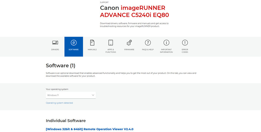Viewport: 261px width, 132px height.
Task: Click the Manuals booklet icon
Action: (92, 43)
